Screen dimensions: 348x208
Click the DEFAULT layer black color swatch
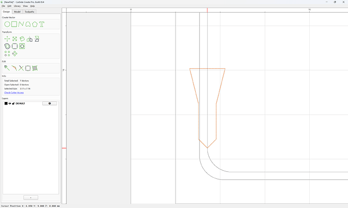point(6,103)
